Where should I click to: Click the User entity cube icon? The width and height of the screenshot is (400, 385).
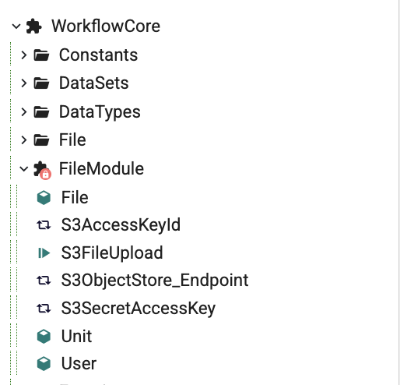[x=44, y=363]
